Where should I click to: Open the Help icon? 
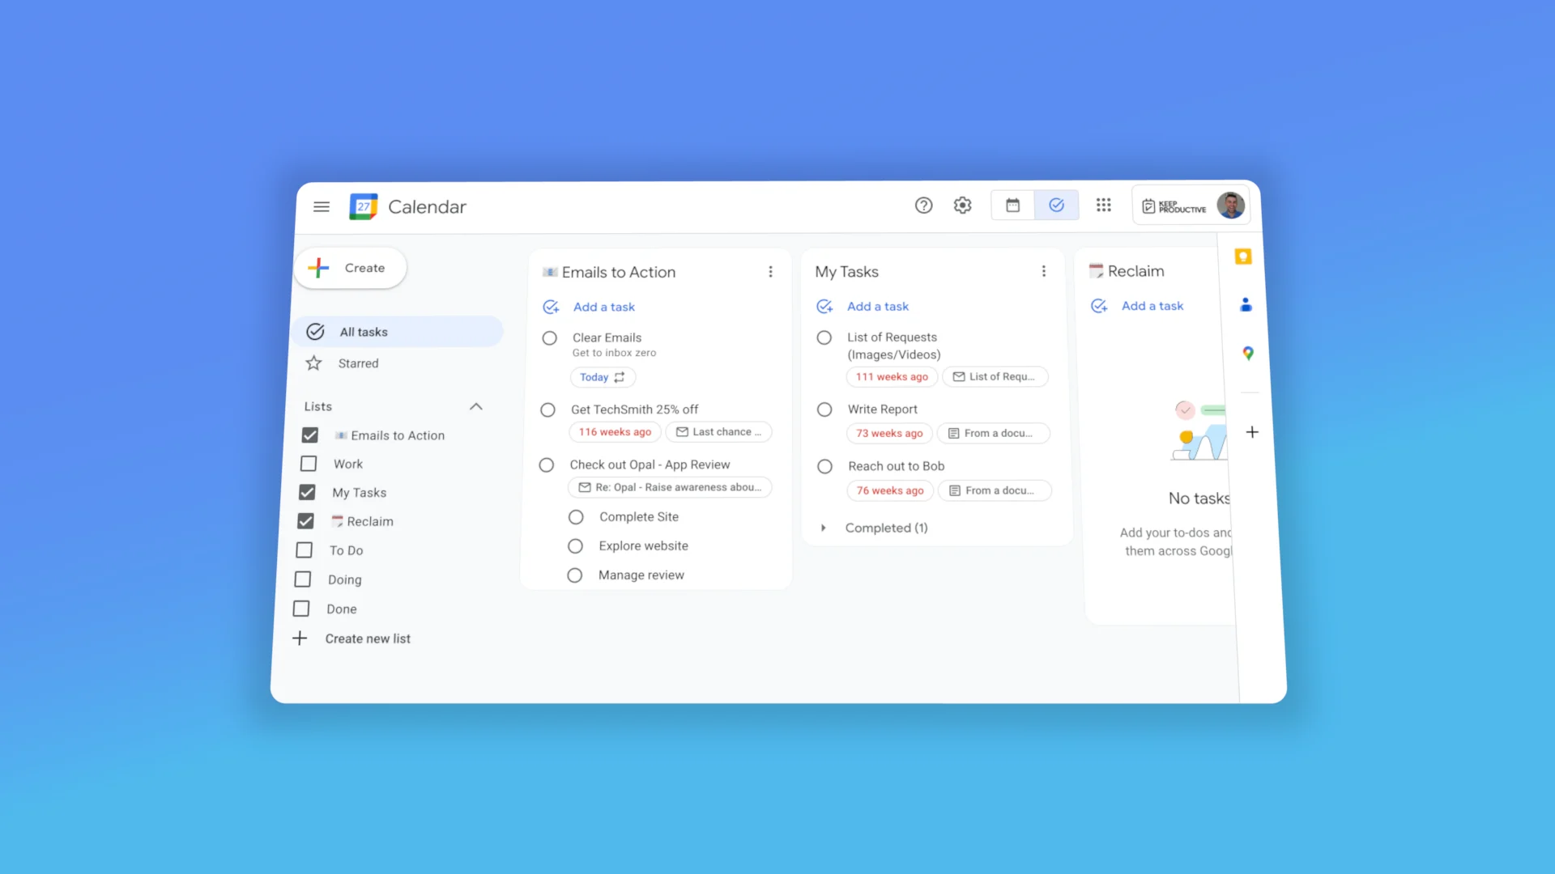click(x=923, y=206)
